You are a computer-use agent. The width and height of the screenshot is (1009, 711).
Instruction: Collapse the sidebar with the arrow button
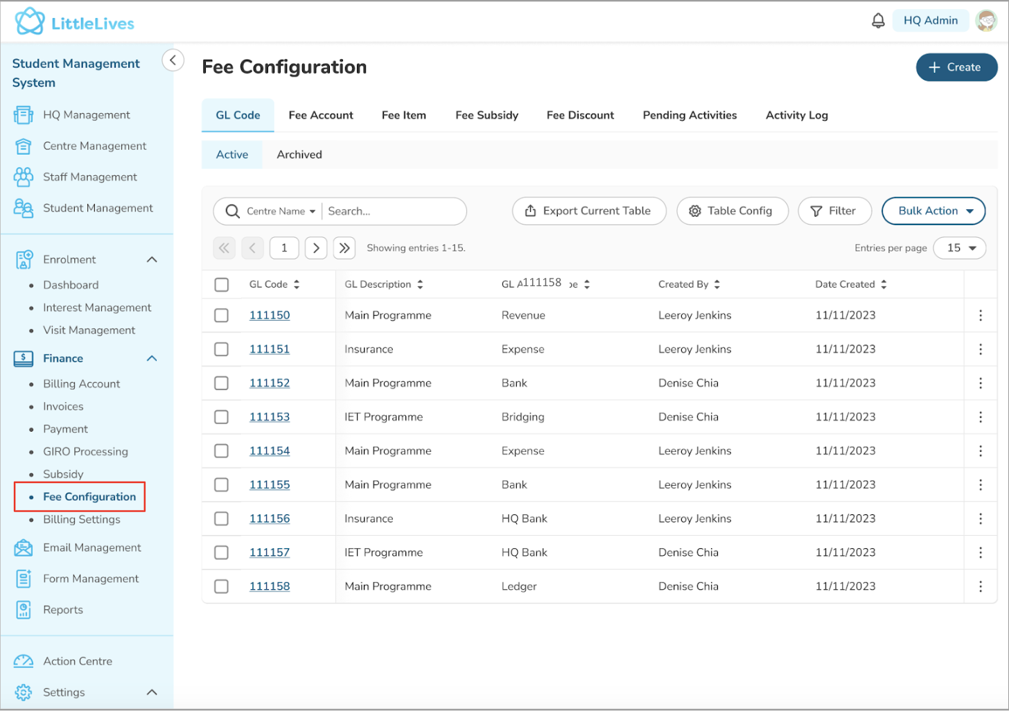click(x=173, y=60)
